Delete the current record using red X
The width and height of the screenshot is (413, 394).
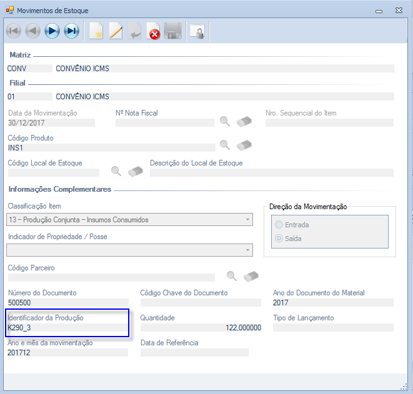[154, 31]
